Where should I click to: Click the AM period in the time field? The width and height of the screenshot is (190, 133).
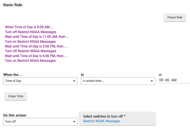click(x=174, y=80)
